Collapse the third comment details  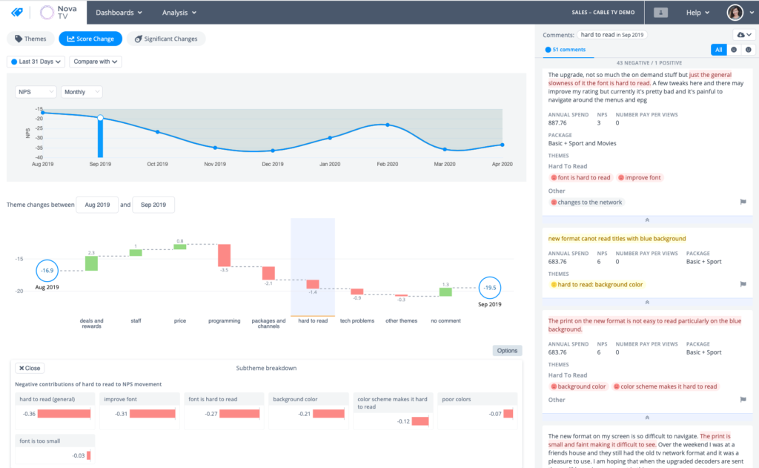(x=647, y=418)
